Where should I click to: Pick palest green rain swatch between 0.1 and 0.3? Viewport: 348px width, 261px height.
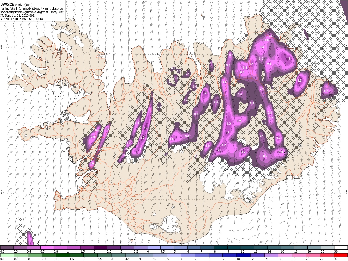click(x=7, y=255)
